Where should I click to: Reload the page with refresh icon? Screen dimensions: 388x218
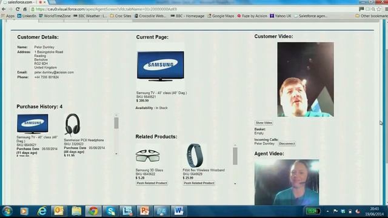coord(18,9)
